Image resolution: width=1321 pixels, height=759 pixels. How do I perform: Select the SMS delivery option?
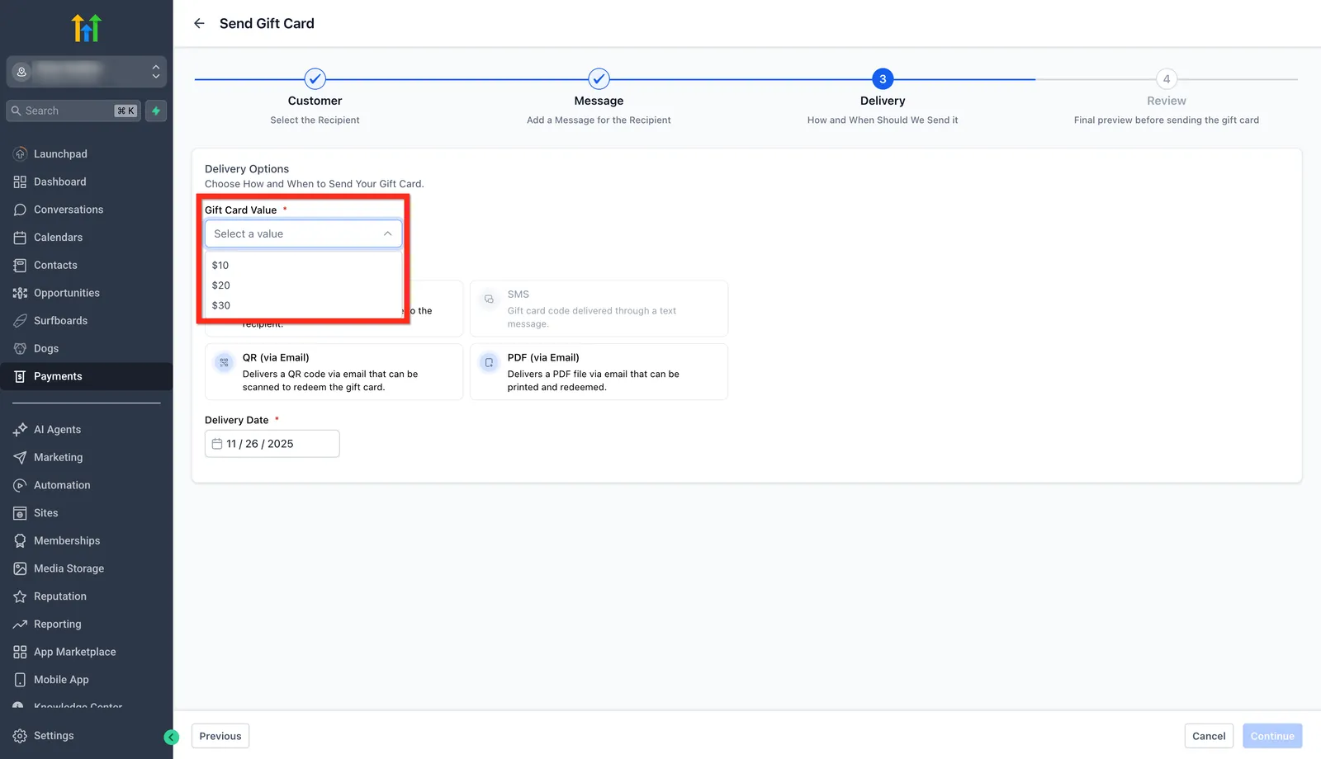tap(599, 309)
